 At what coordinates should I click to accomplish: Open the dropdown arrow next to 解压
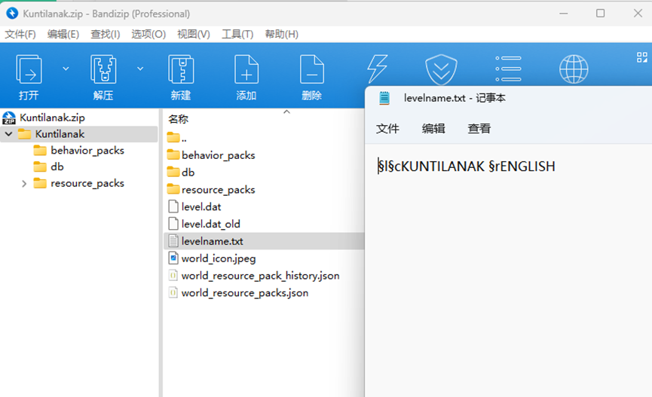tap(140, 69)
